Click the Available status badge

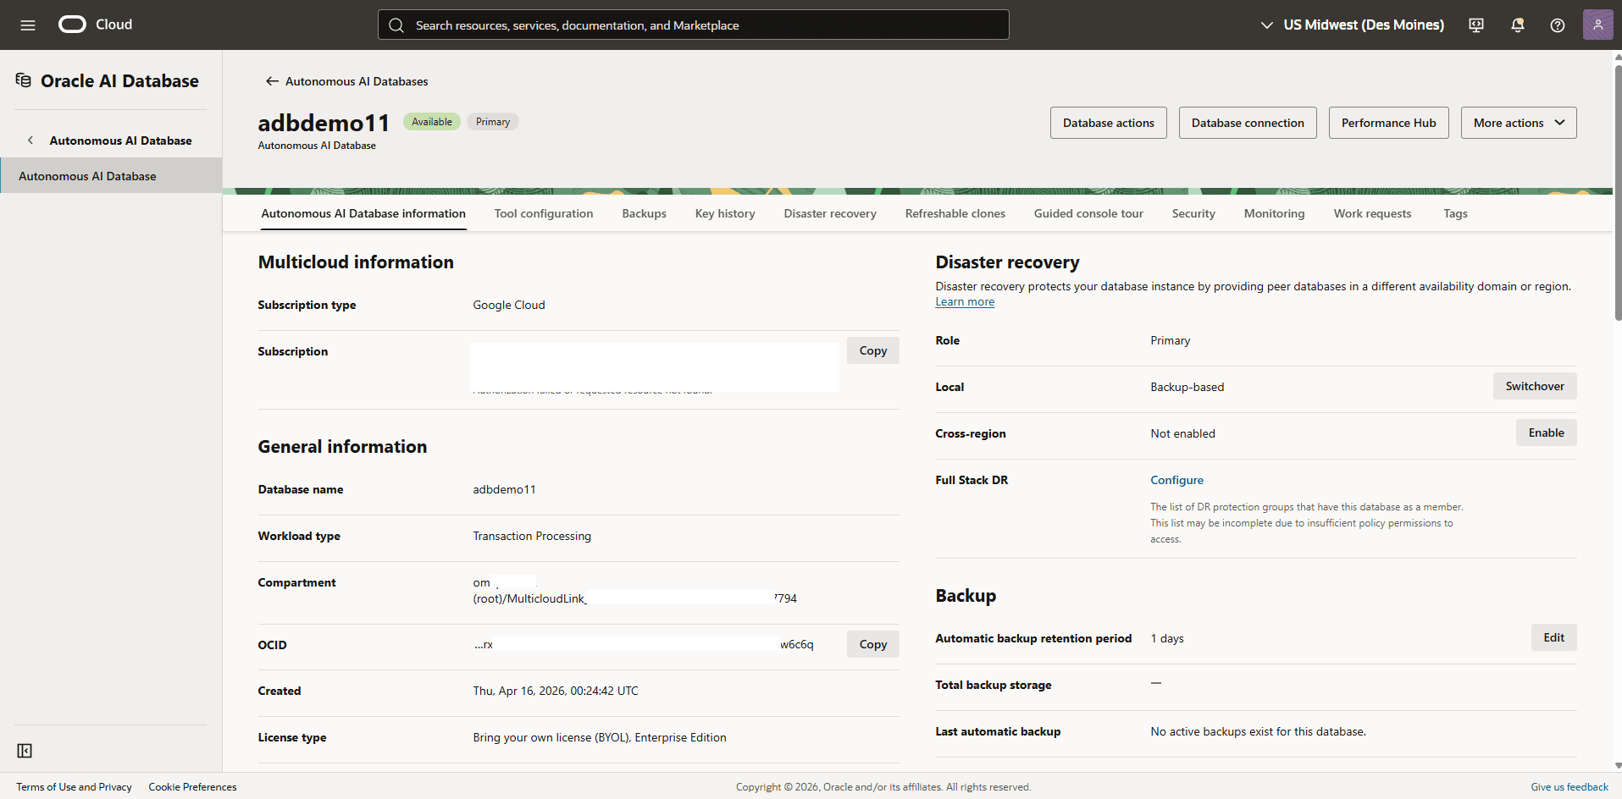click(432, 122)
